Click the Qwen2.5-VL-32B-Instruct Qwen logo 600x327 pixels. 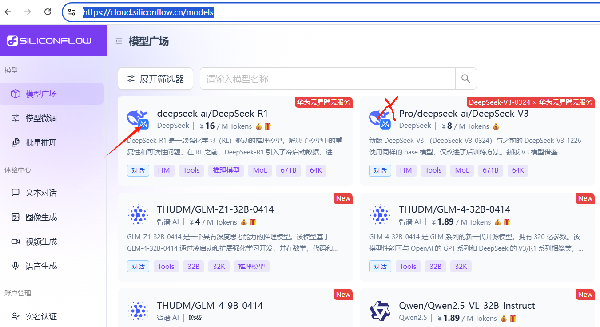click(380, 311)
